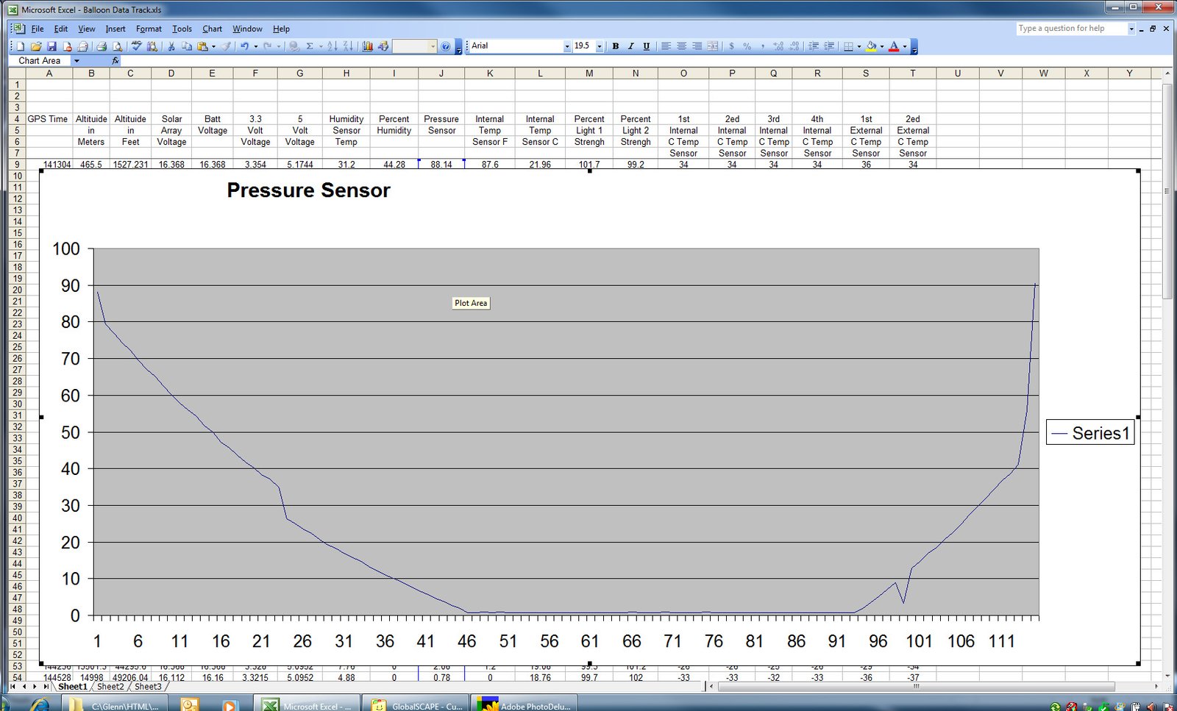Switch to the Sheet3 tab
Screen dimensions: 1177x711
148,687
